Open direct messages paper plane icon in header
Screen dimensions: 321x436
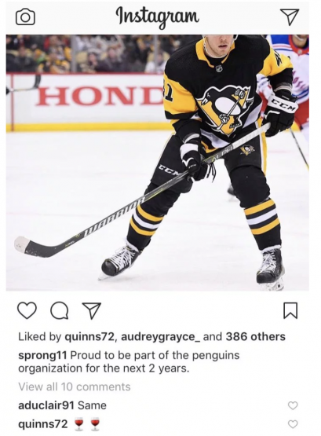[290, 16]
